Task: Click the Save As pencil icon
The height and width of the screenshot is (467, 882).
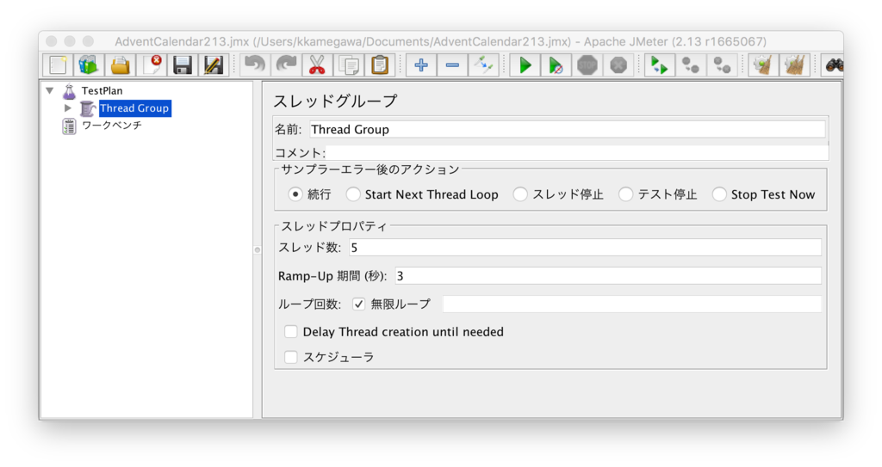Action: 214,65
